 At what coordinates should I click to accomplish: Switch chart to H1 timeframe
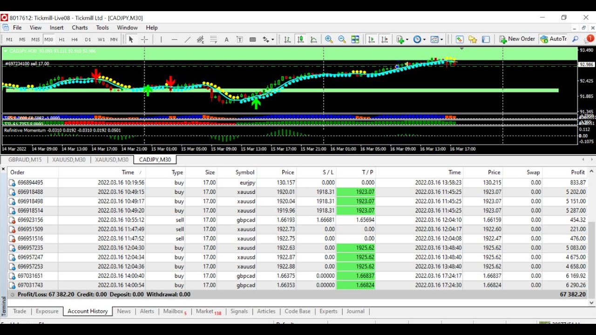[x=61, y=40]
